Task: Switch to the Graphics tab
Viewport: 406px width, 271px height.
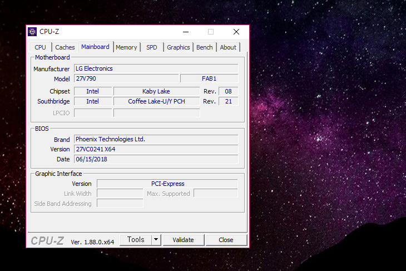Action: coord(179,47)
